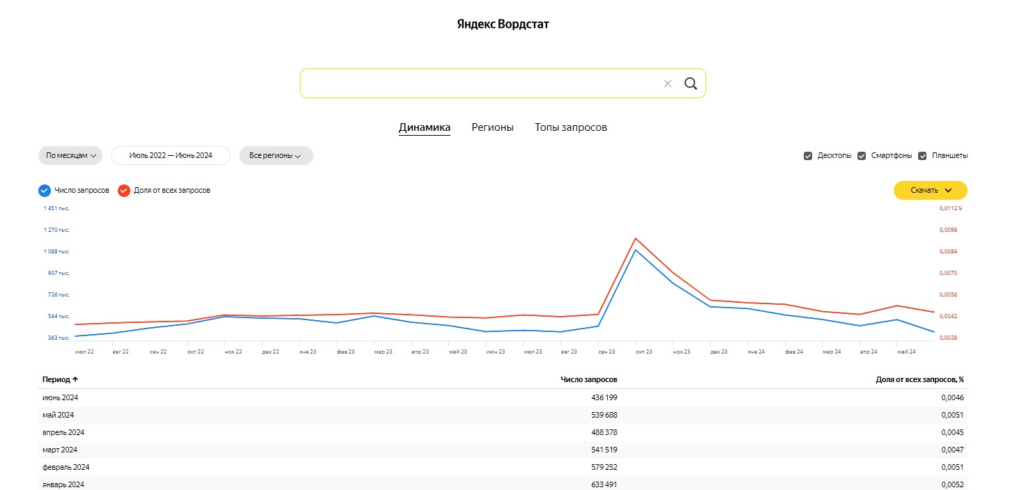This screenshot has height=490, width=1015.
Task: Click the share value 0,0046
Action: point(952,397)
